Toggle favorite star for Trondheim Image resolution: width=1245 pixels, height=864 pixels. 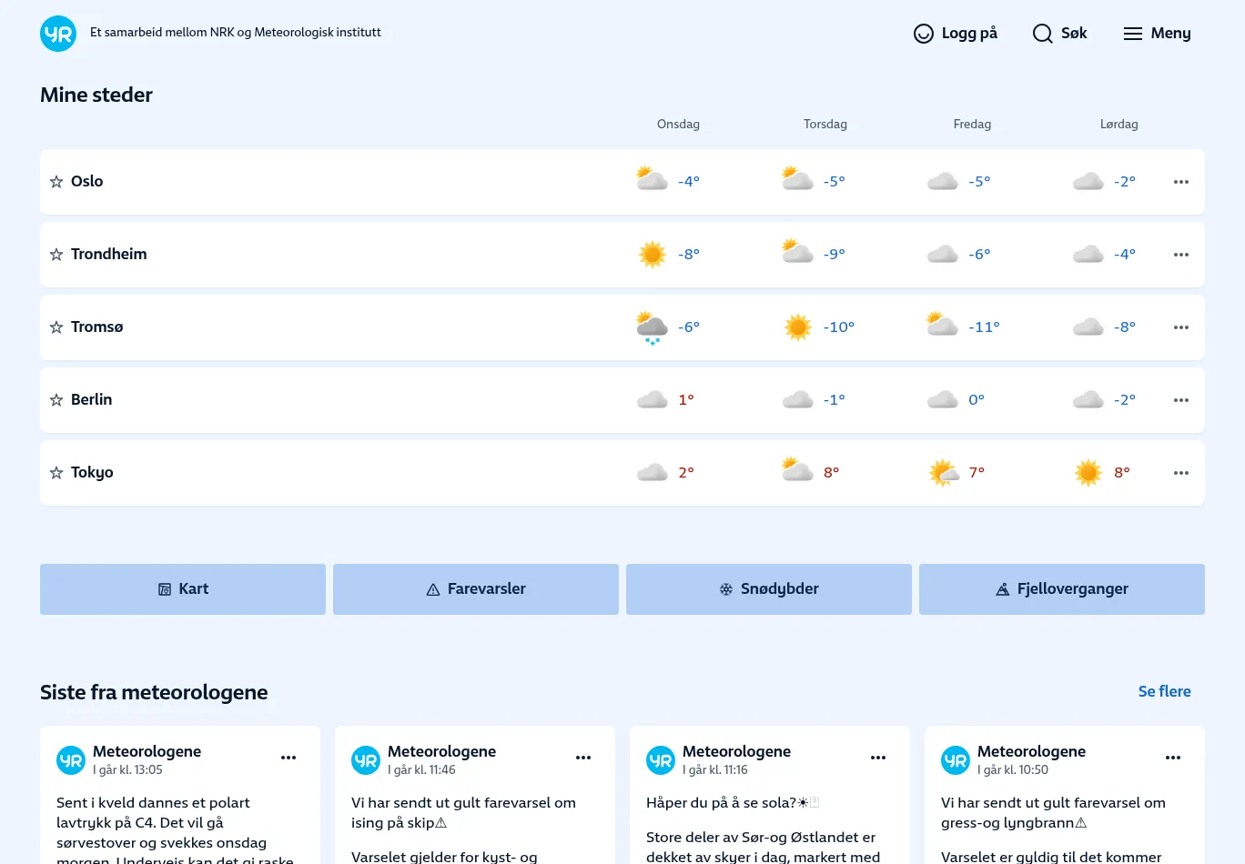point(56,255)
